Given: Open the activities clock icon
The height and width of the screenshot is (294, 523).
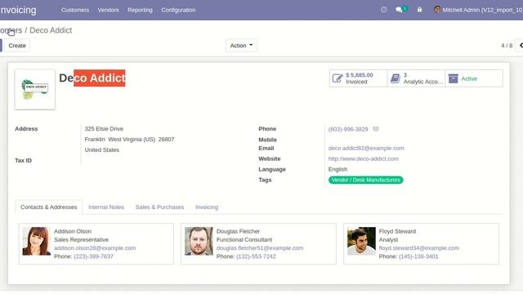Looking at the screenshot, I should point(384,10).
